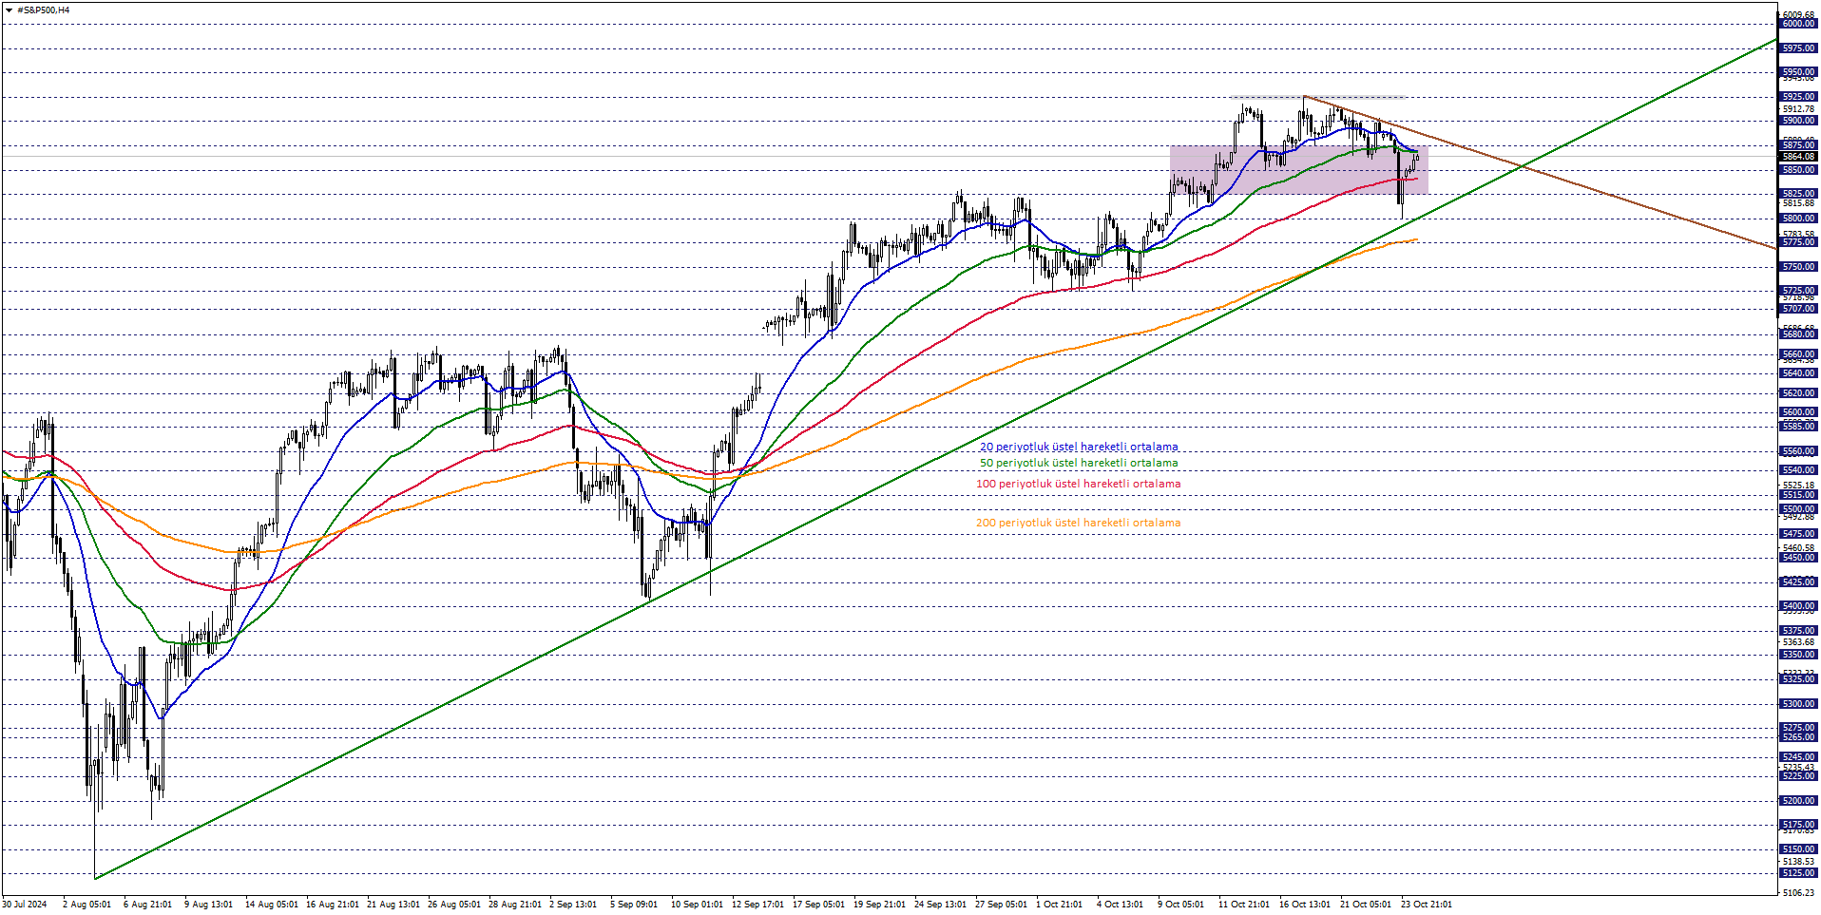Click the #S&P500,H4 symbol title
This screenshot has height=915, width=1821.
point(44,10)
